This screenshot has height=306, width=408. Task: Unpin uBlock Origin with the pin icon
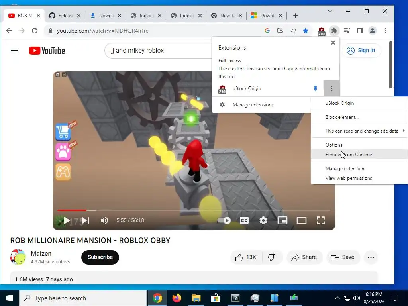point(316,88)
